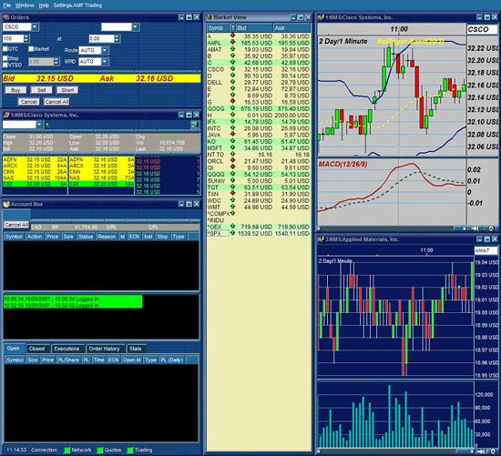Viewport: 501px width, 456px height.
Task: Open the Window menu
Action: 25,5
